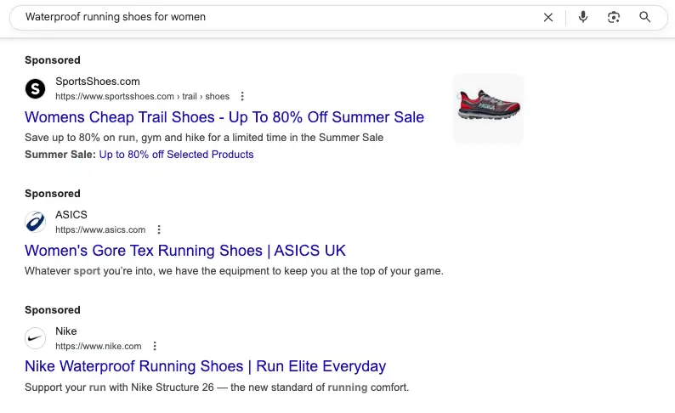Viewport: 675px width, 413px height.
Task: Click the https://www.nike.com URL text
Action: [98, 346]
